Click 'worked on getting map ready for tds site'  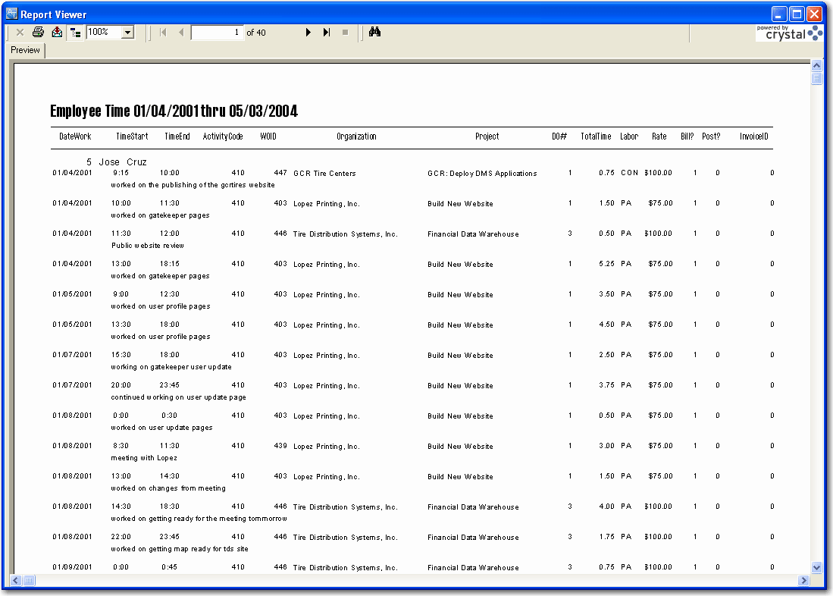[180, 549]
